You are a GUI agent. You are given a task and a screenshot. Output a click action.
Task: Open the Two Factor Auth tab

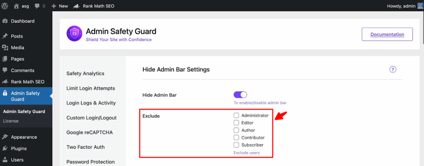pos(85,147)
